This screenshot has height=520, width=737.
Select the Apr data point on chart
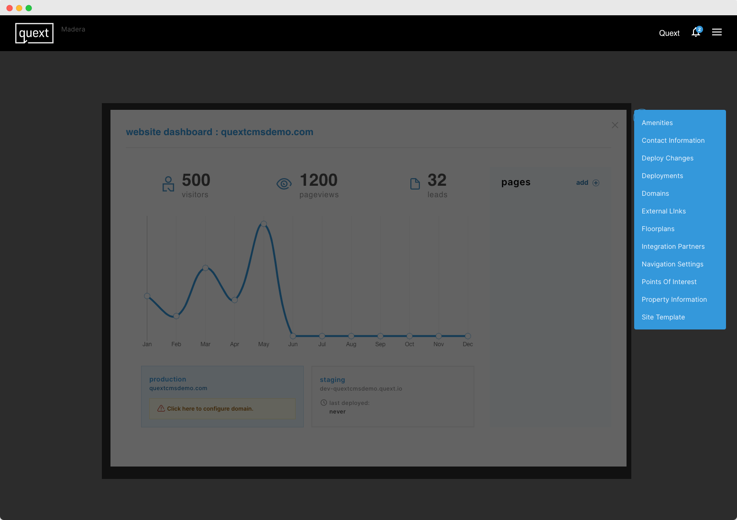tap(234, 300)
